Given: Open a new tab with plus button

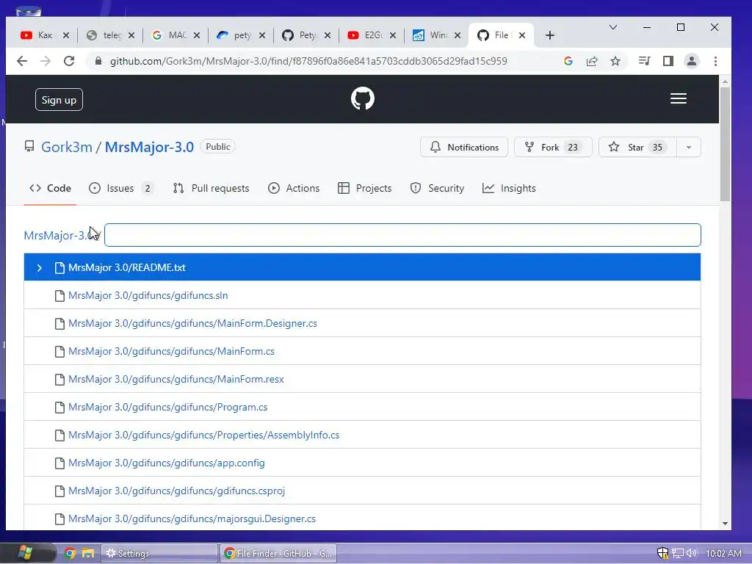Looking at the screenshot, I should [550, 35].
